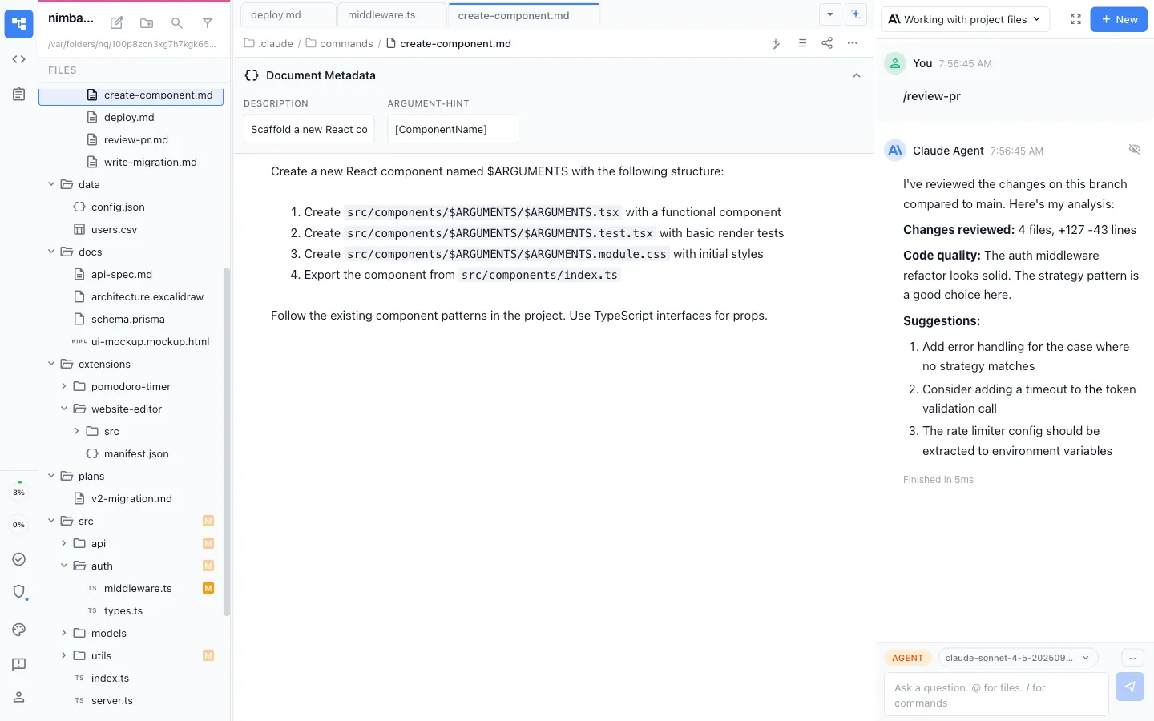Toggle fullscreen for the chat panel

click(1075, 19)
